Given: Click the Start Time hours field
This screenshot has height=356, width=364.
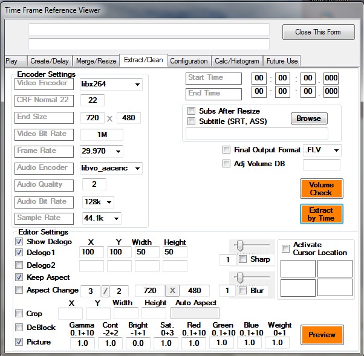Looking at the screenshot, I should pos(259,78).
